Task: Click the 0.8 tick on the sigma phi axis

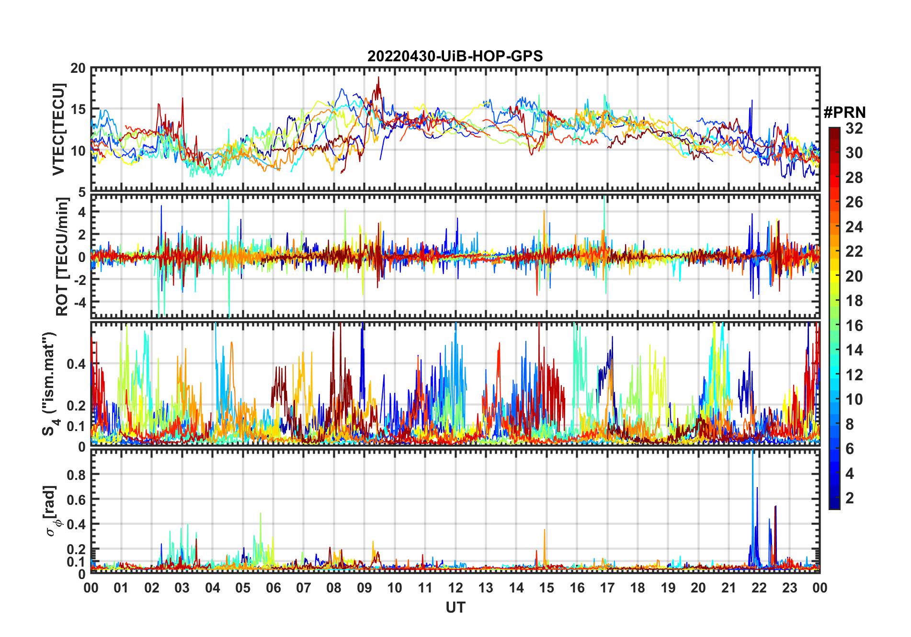Action: (76, 475)
